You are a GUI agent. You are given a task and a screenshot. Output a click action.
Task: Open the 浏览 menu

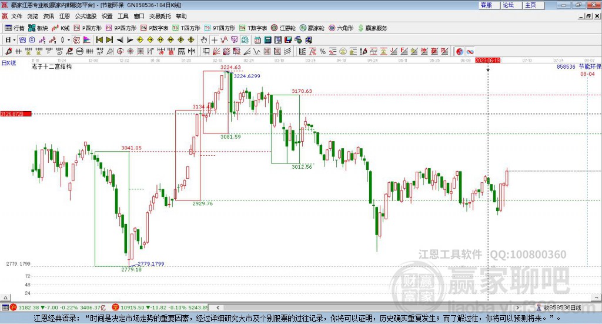[x=33, y=16]
